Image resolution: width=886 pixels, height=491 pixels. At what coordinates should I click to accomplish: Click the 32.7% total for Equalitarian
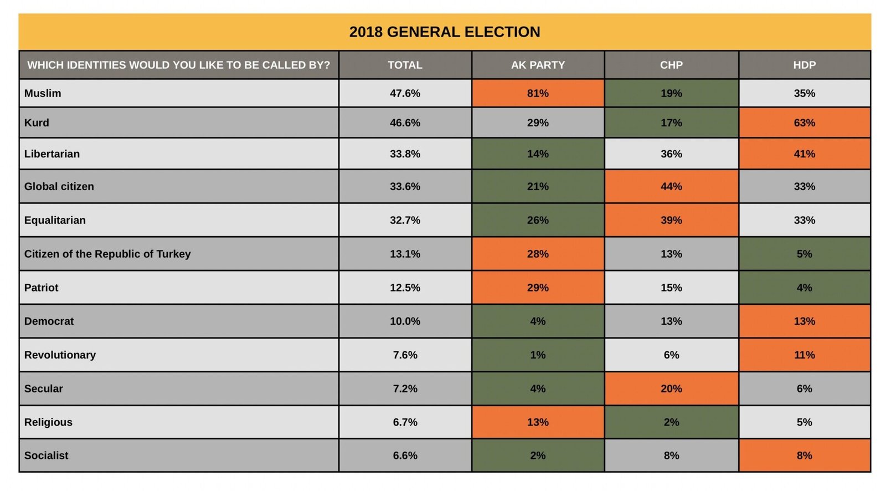[x=405, y=220]
